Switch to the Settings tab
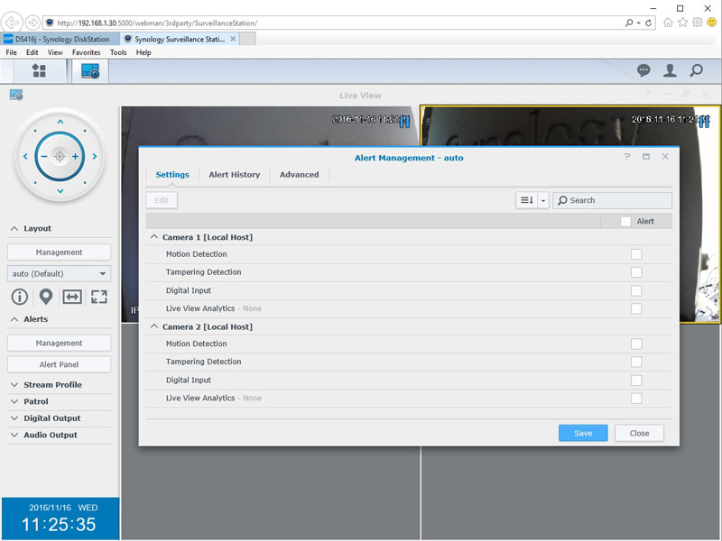Screen dimensions: 722x541 (x=172, y=175)
